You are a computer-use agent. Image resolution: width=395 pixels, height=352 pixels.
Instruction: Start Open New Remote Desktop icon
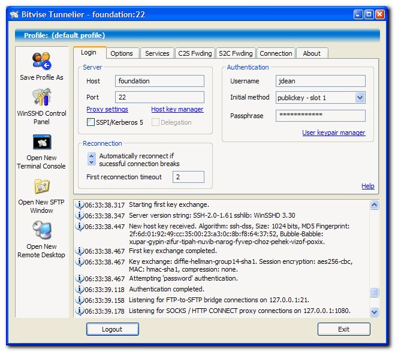click(42, 230)
